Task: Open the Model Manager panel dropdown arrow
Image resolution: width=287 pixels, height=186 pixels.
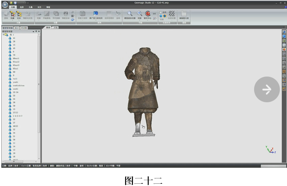Action: pos(33,32)
